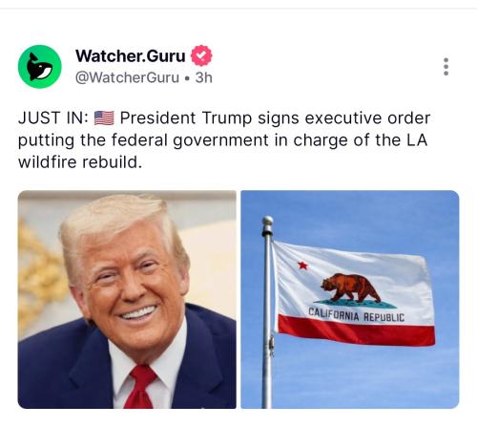The height and width of the screenshot is (427, 477).
Task: Click the bear on the California flag
Action: coord(350,288)
